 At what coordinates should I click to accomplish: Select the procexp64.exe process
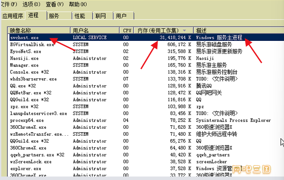point(27,120)
